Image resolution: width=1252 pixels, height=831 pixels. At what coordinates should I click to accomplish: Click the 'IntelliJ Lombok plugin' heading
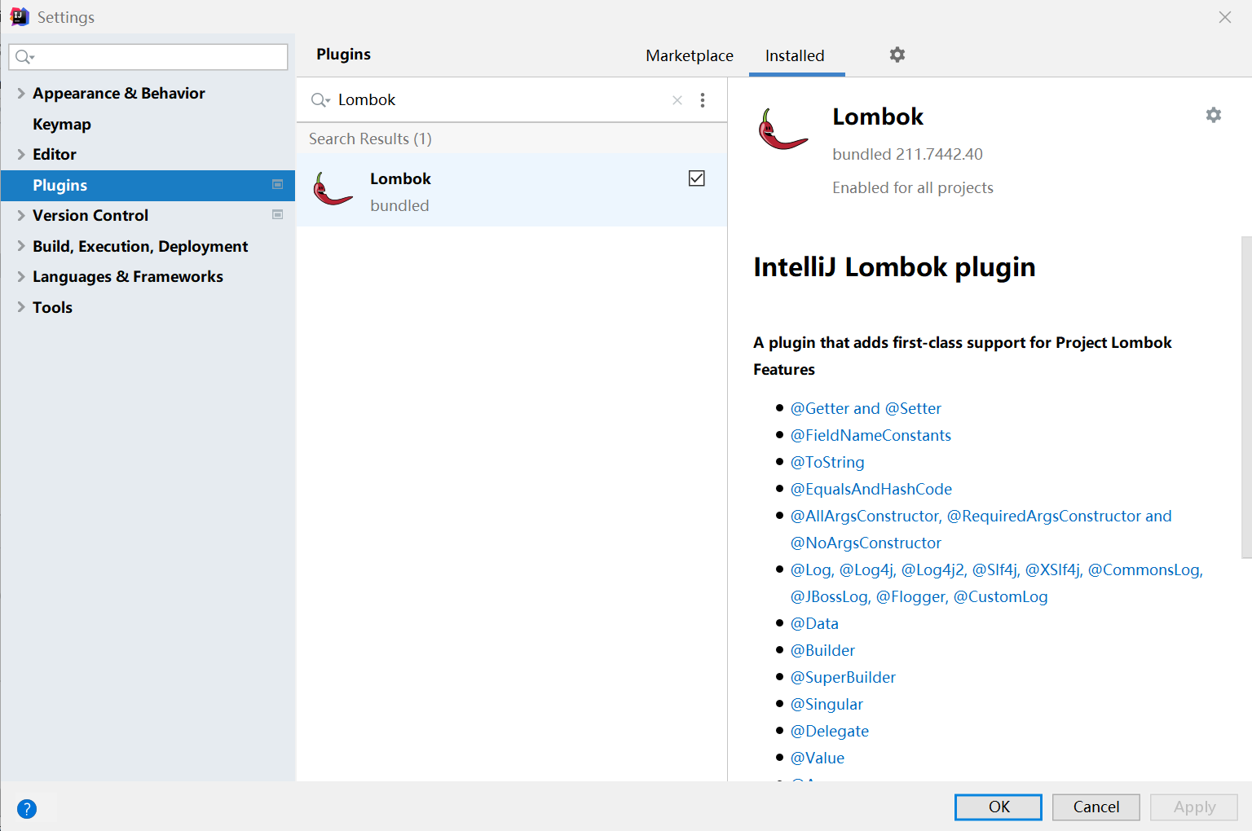coord(894,267)
